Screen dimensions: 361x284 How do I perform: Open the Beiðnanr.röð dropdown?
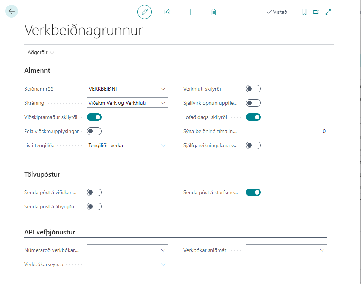pos(163,89)
